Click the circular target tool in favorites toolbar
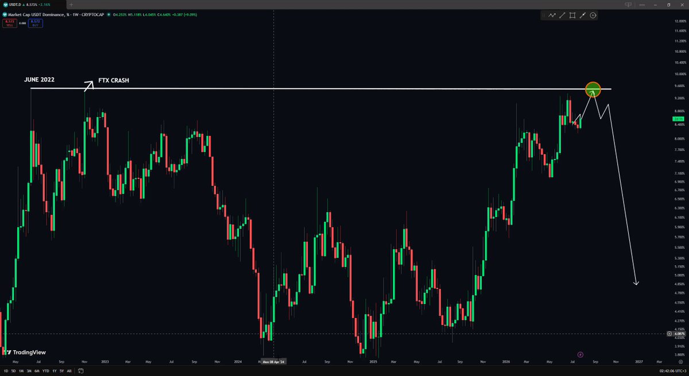 pyautogui.click(x=593, y=15)
